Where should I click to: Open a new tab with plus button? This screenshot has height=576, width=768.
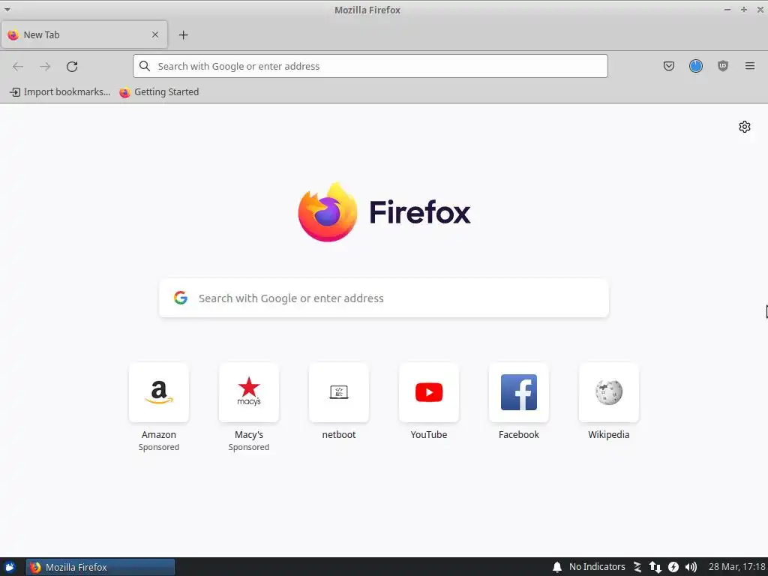point(183,34)
